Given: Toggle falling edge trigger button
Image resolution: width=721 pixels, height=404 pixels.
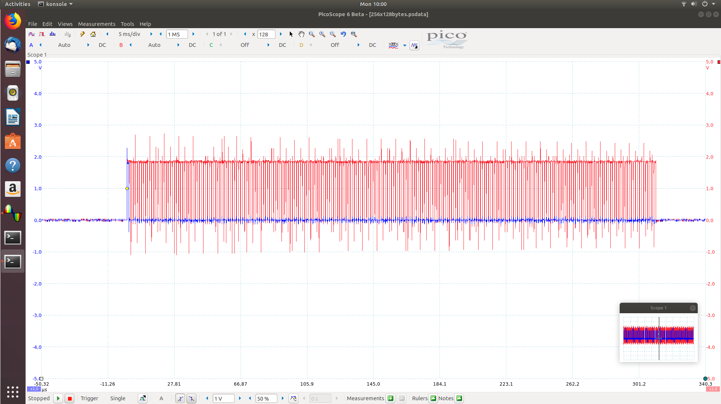Looking at the screenshot, I should click(x=191, y=398).
